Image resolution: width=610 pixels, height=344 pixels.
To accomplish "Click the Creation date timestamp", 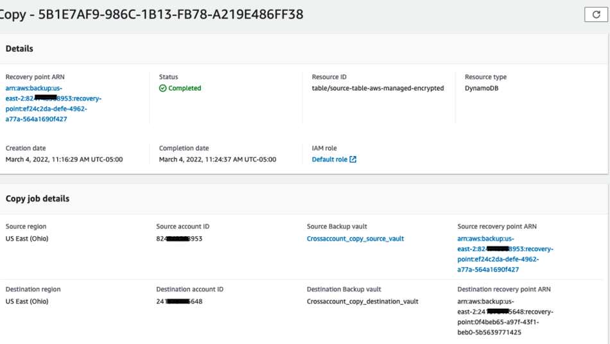I will click(x=64, y=159).
